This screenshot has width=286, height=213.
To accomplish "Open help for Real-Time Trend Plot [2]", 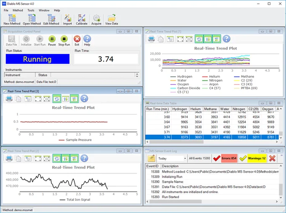I will pos(84,158).
